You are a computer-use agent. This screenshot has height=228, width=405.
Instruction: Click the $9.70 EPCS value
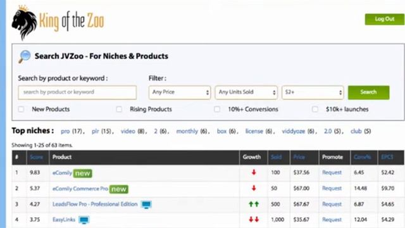(388, 188)
